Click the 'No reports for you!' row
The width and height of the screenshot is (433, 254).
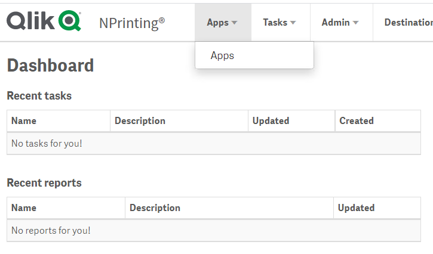pos(214,231)
